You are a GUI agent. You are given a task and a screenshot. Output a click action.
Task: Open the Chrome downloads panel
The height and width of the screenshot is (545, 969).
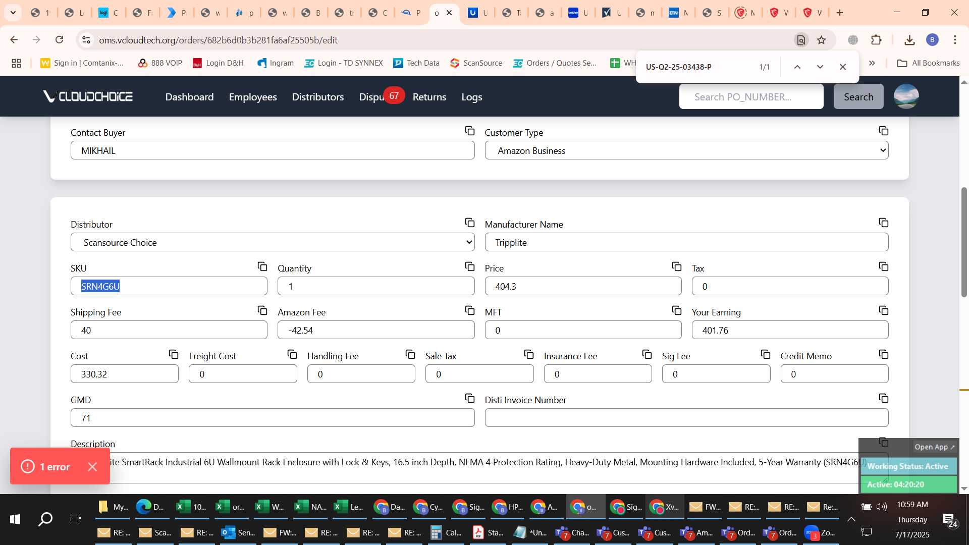(909, 40)
